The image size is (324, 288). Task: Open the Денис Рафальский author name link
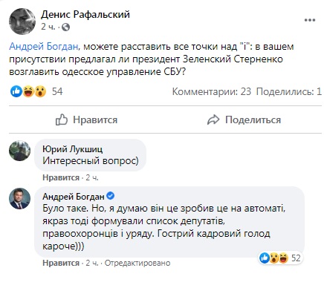85,14
